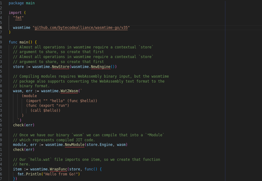Click the "item" variable before WrapFunc
This screenshot has height=181, width=262.
(x=17, y=169)
